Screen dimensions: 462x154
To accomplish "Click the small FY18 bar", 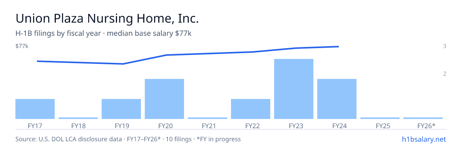I will coord(78,118).
